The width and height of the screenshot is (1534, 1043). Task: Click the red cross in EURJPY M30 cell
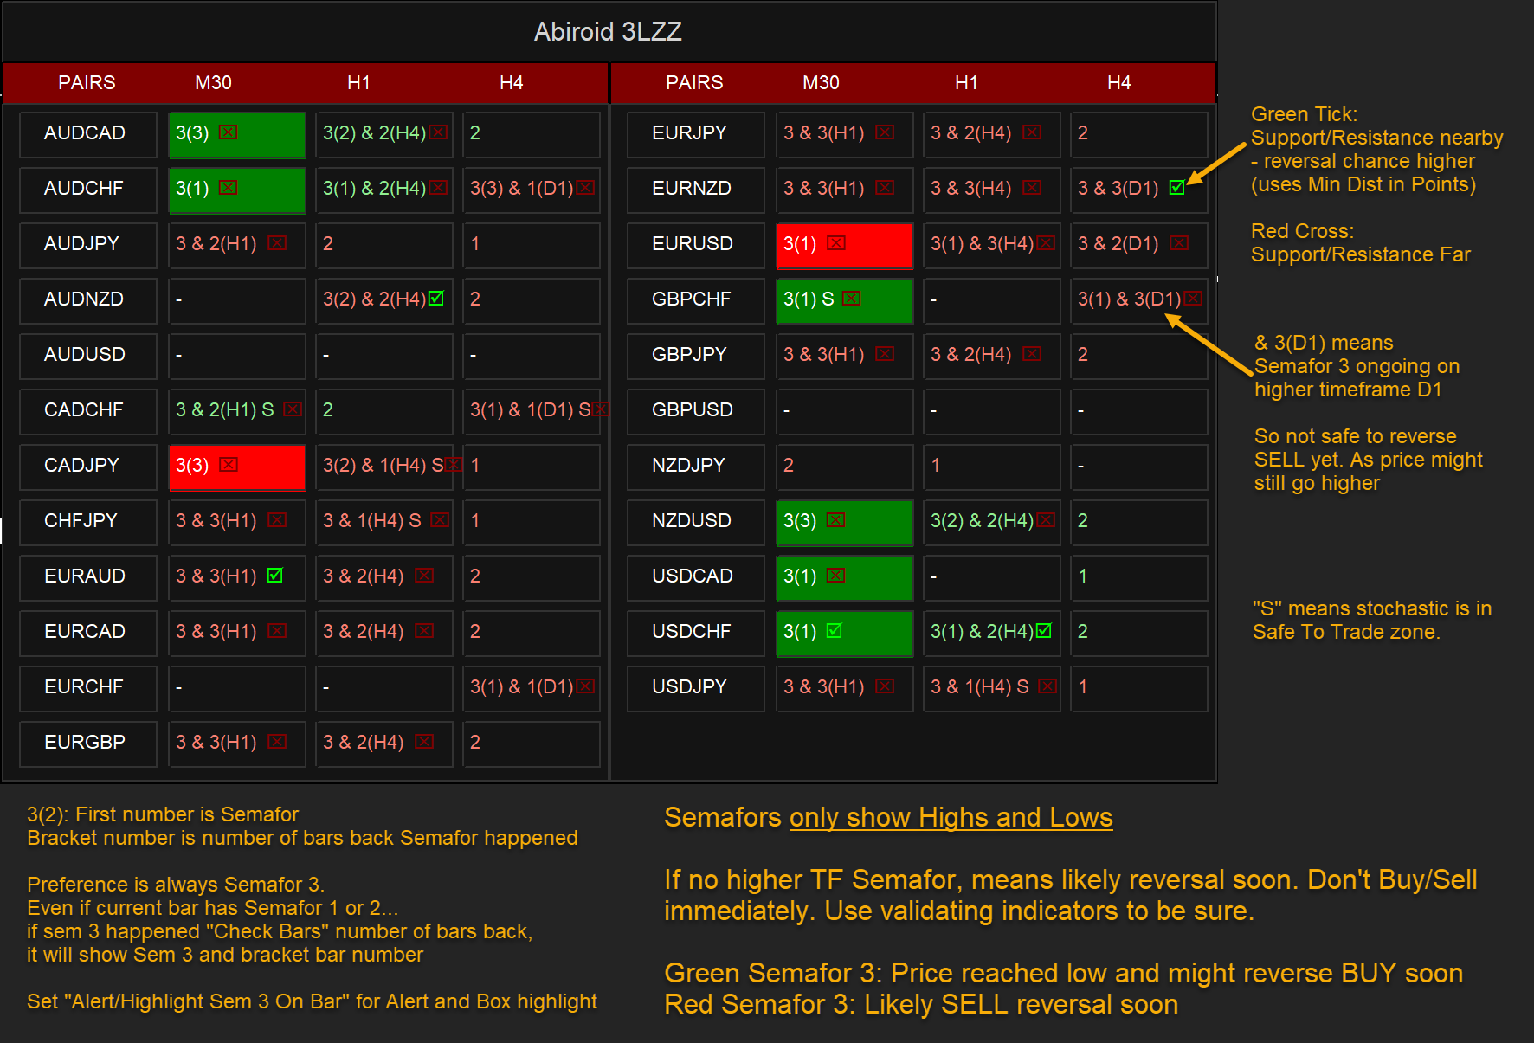pos(885,132)
